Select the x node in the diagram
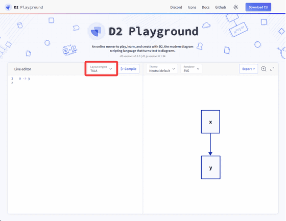This screenshot has width=286, height=221. click(x=210, y=121)
